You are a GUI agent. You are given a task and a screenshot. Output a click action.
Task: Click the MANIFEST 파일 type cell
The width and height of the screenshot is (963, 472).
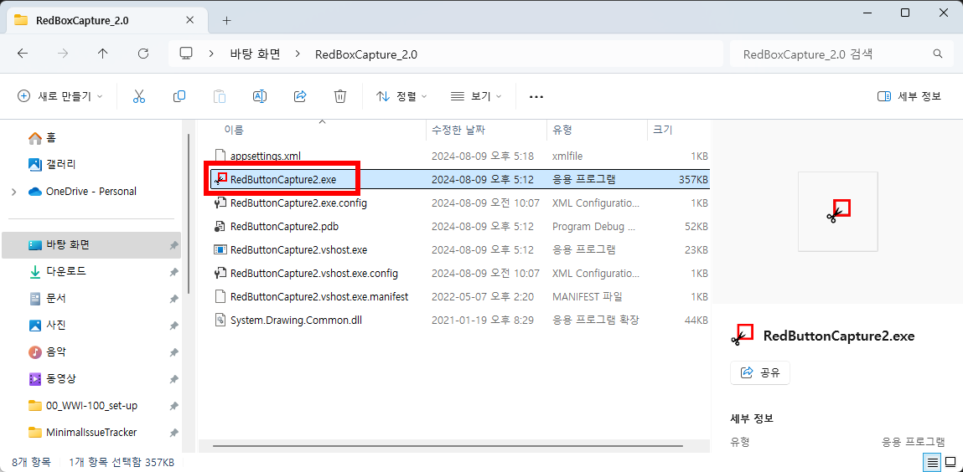(588, 297)
